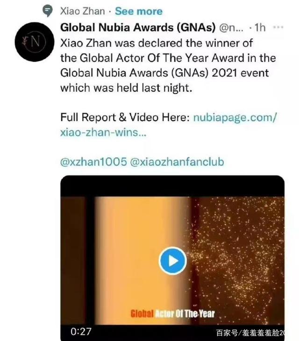Screen dimensions: 299x341
Task: Open the tweet via the 1h timestamp
Action: [x=260, y=28]
